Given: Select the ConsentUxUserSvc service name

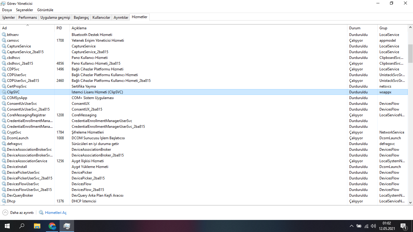Looking at the screenshot, I should pyautogui.click(x=22, y=104).
